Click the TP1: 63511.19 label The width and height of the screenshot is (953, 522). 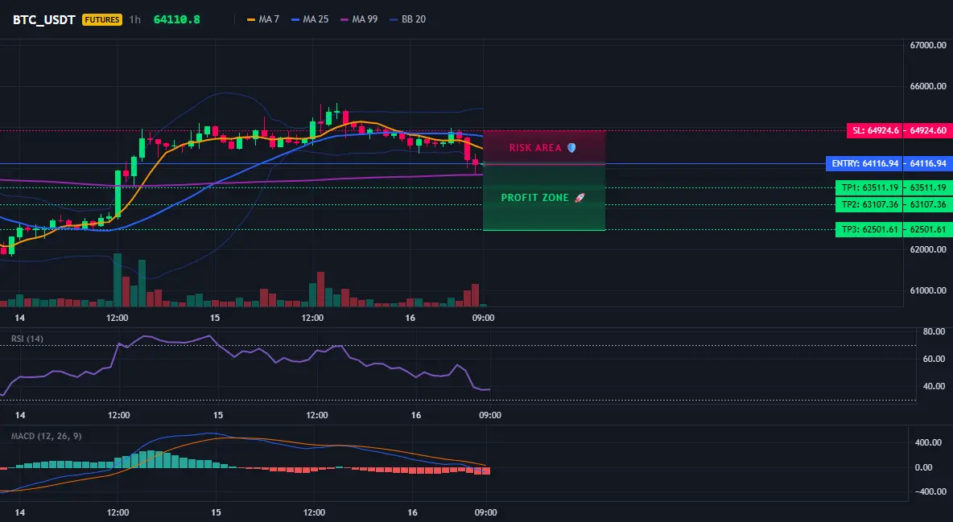(869, 187)
